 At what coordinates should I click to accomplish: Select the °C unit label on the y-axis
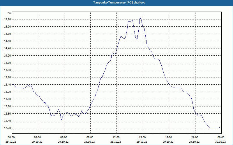tap(9, 13)
